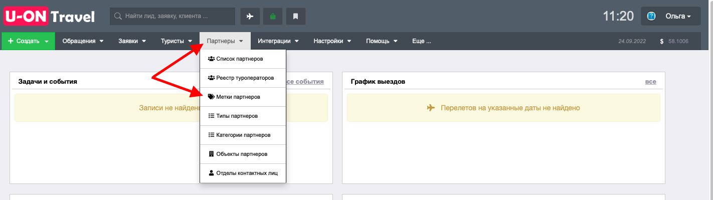Click building icon beside Объекты партнеров
The image size is (713, 200).
coord(211,154)
